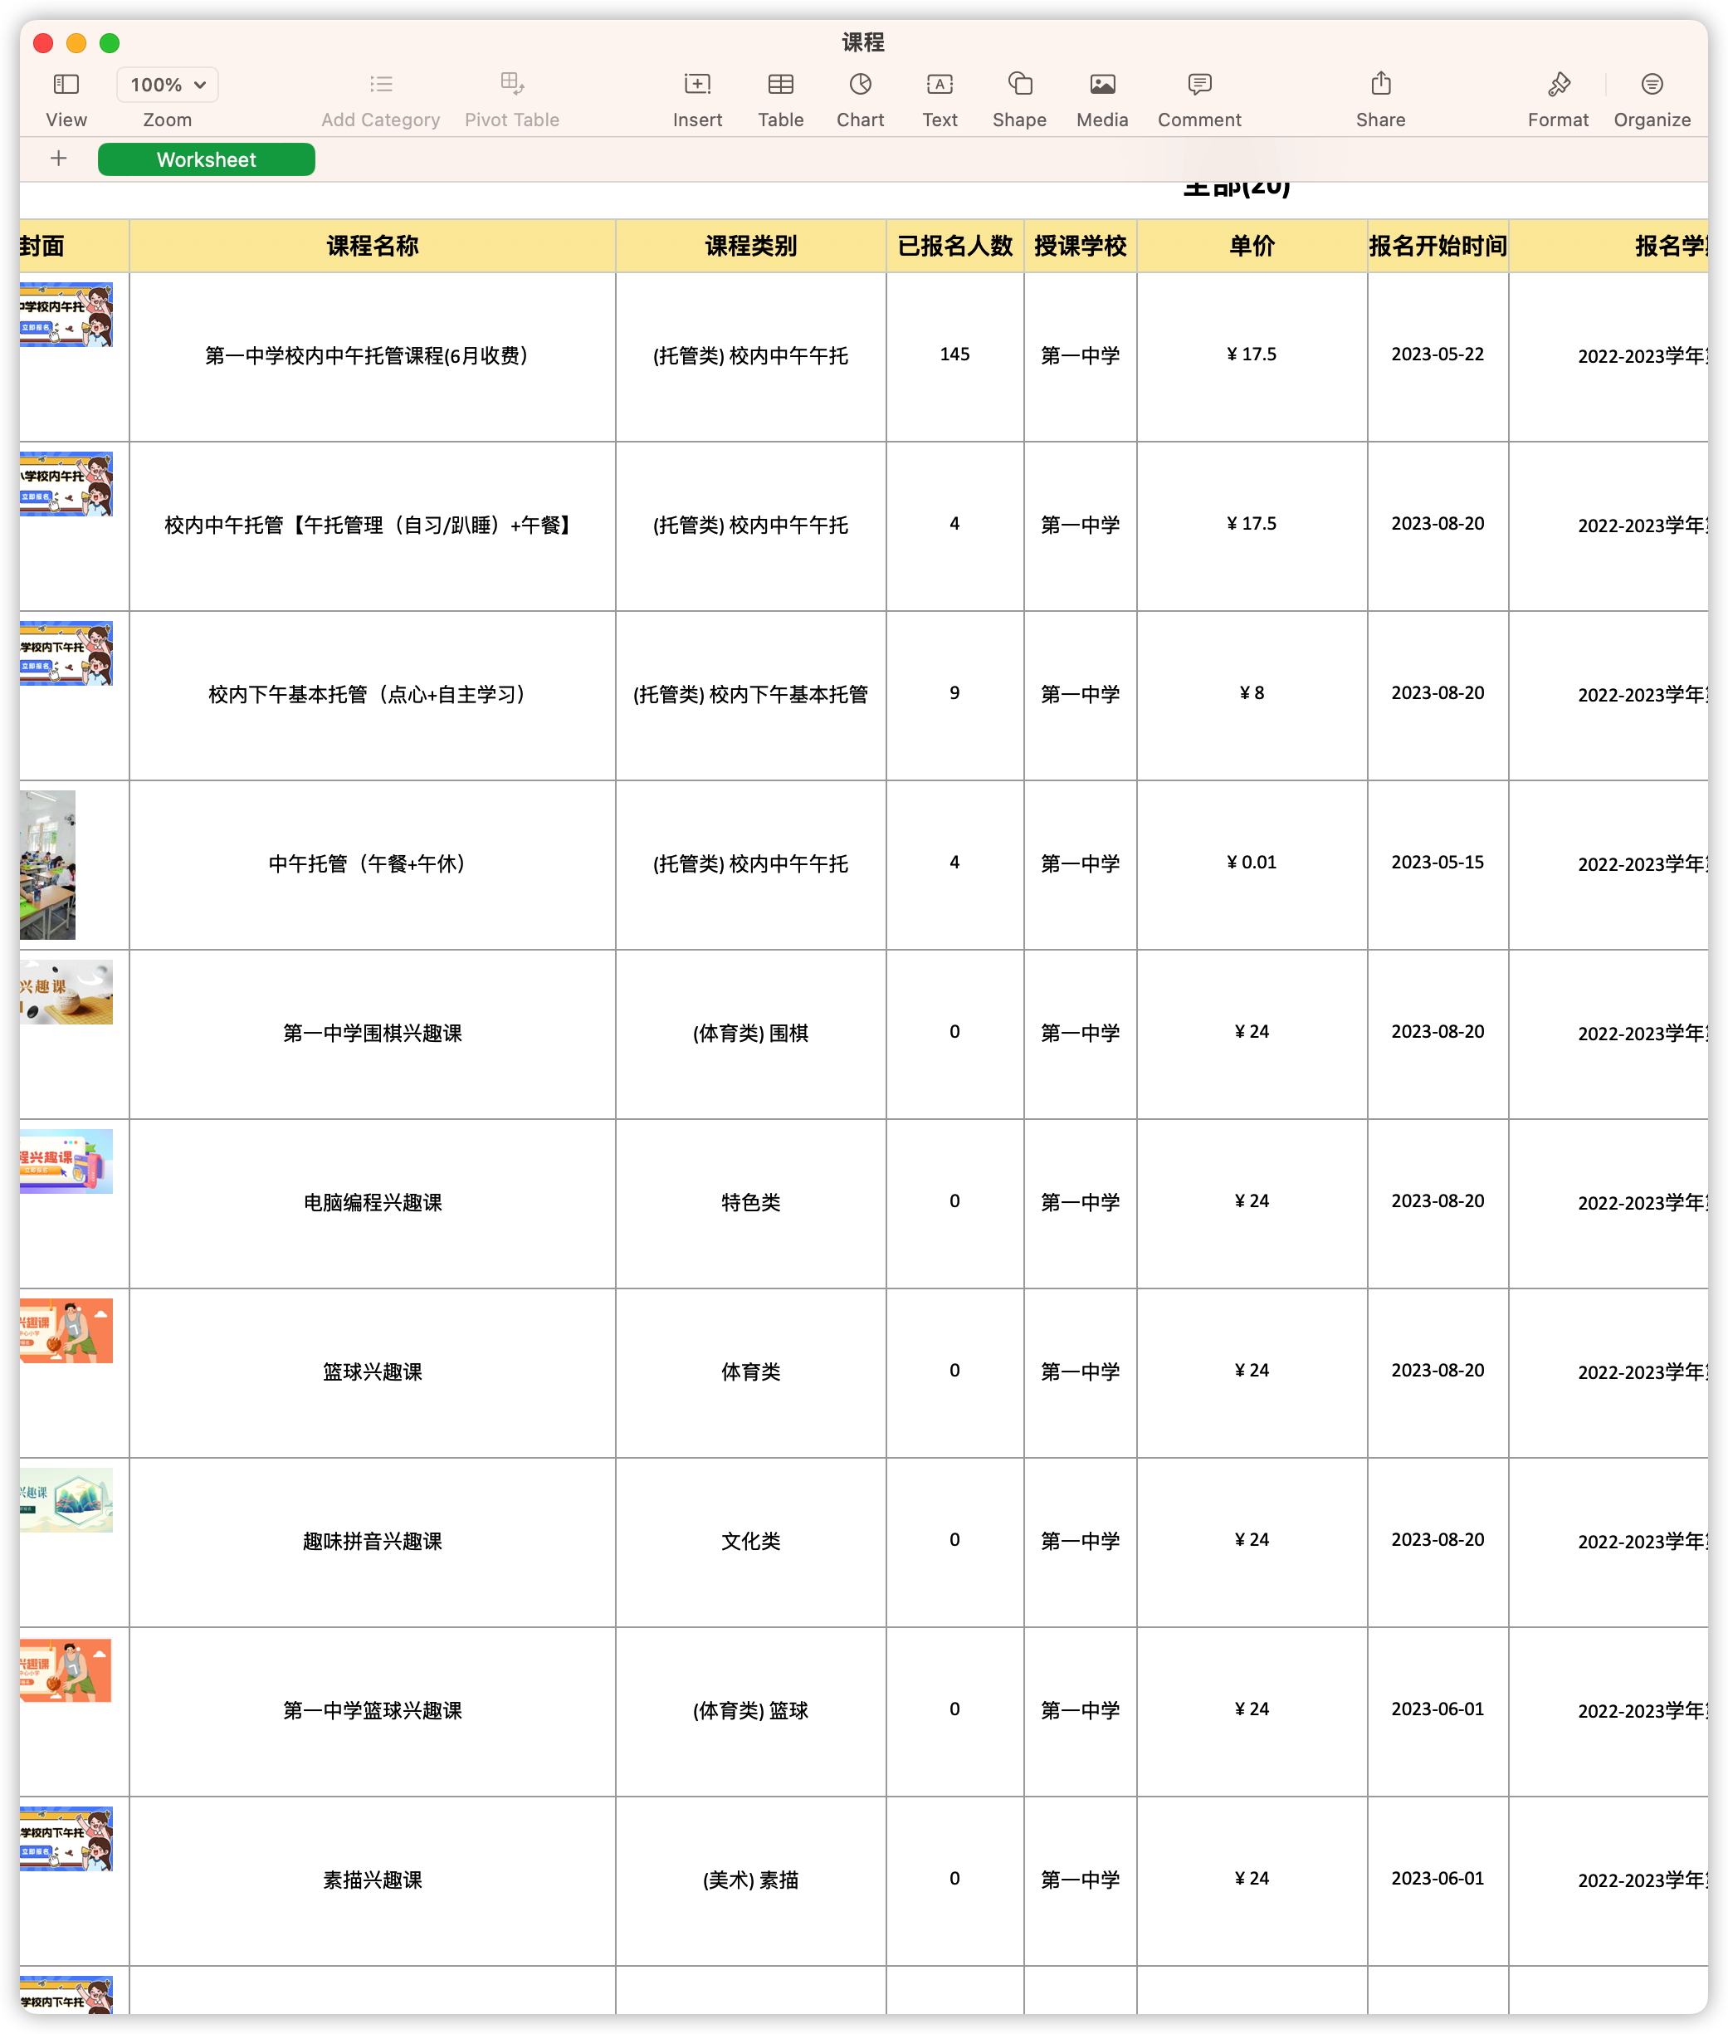Viewport: 1728px width, 2034px height.
Task: Select Go board cover in 围棋兴趣课 row
Action: coord(66,991)
